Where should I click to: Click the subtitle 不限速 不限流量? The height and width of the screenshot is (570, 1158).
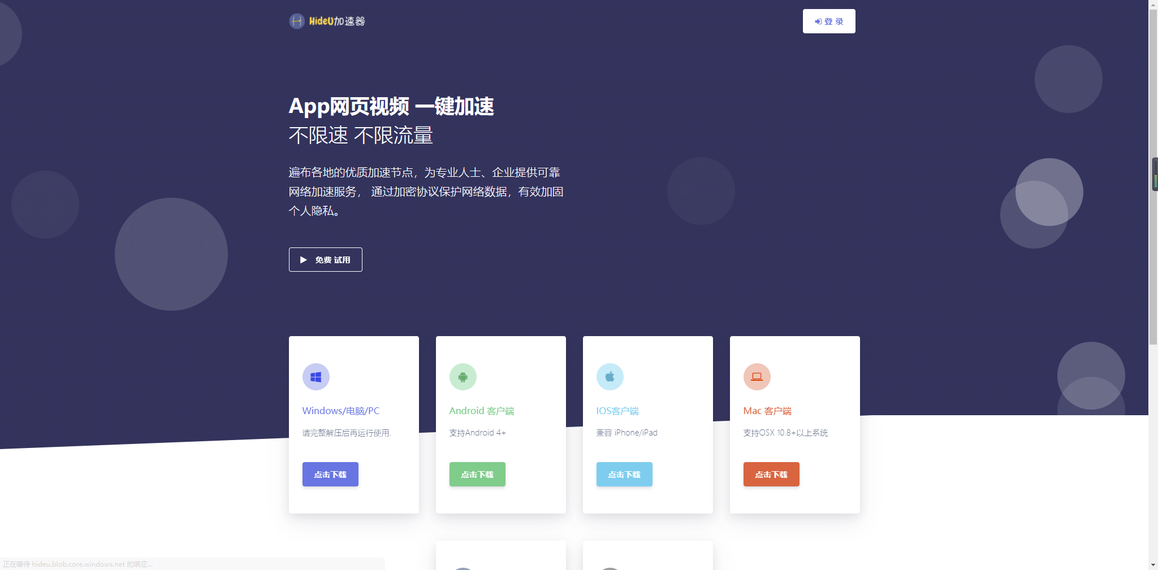click(x=361, y=135)
